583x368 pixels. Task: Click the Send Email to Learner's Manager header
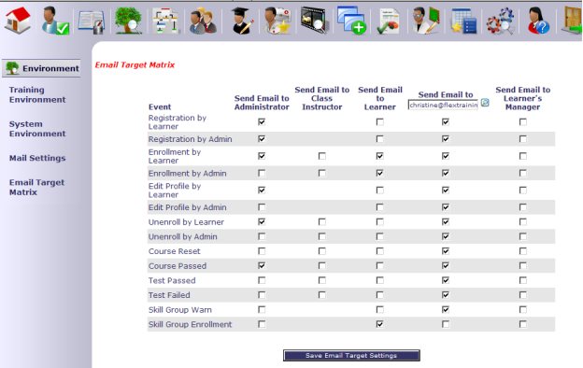point(523,98)
